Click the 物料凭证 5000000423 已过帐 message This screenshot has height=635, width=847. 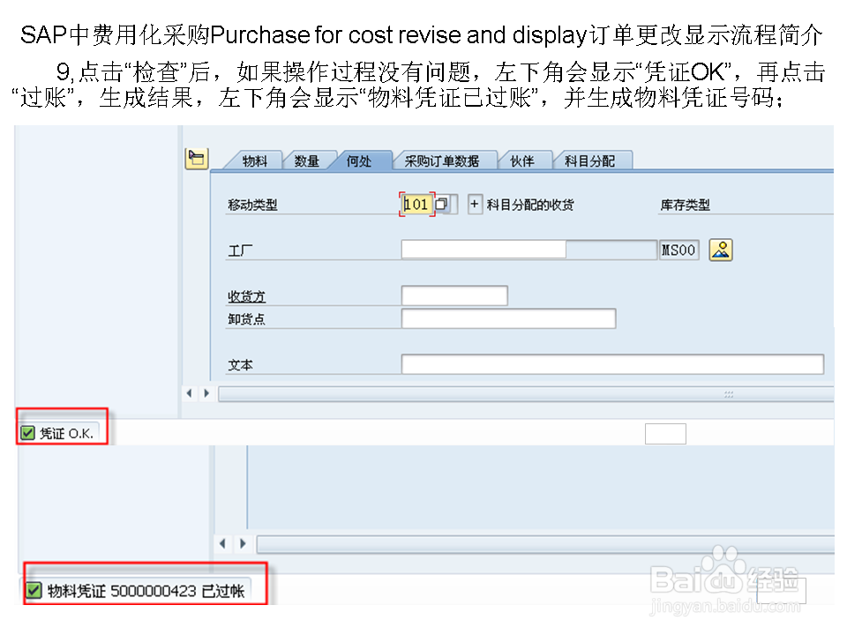(146, 591)
